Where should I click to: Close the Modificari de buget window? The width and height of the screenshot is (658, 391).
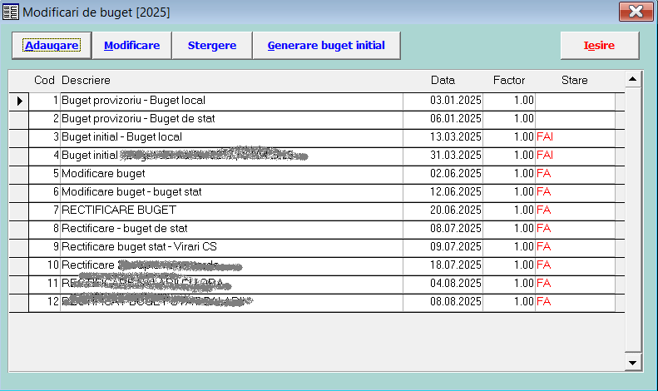coord(636,12)
